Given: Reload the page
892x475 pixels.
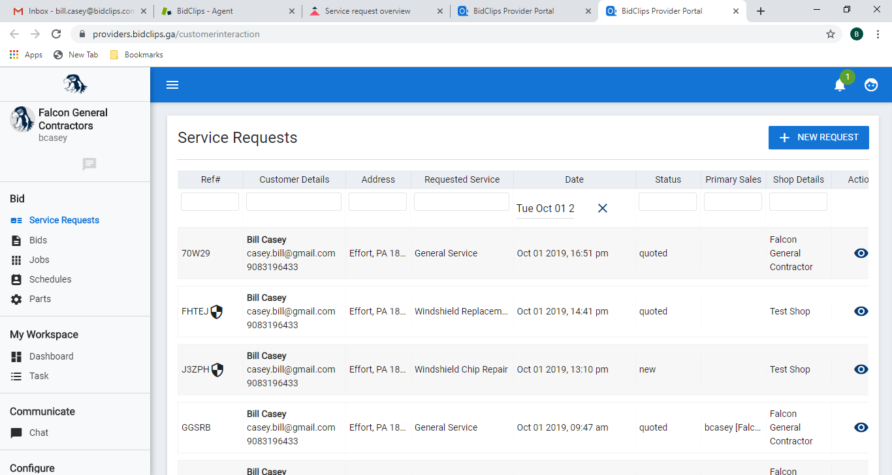Looking at the screenshot, I should pos(56,34).
